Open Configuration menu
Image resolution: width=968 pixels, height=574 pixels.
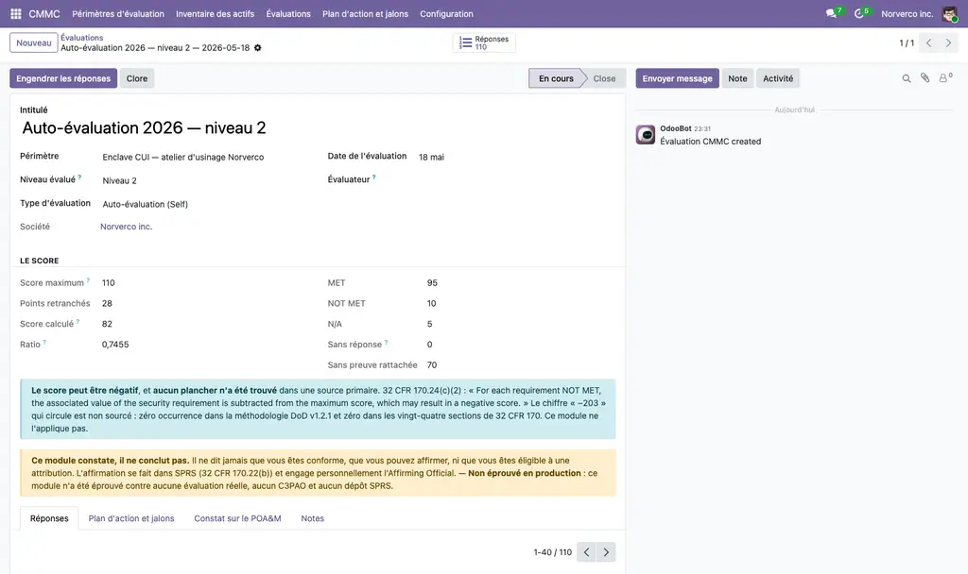pos(446,13)
